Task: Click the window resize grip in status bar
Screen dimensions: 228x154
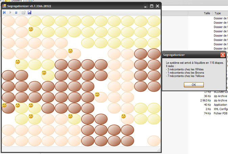Action: 159,150
